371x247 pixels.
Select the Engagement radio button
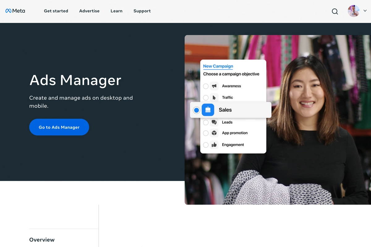(206, 145)
